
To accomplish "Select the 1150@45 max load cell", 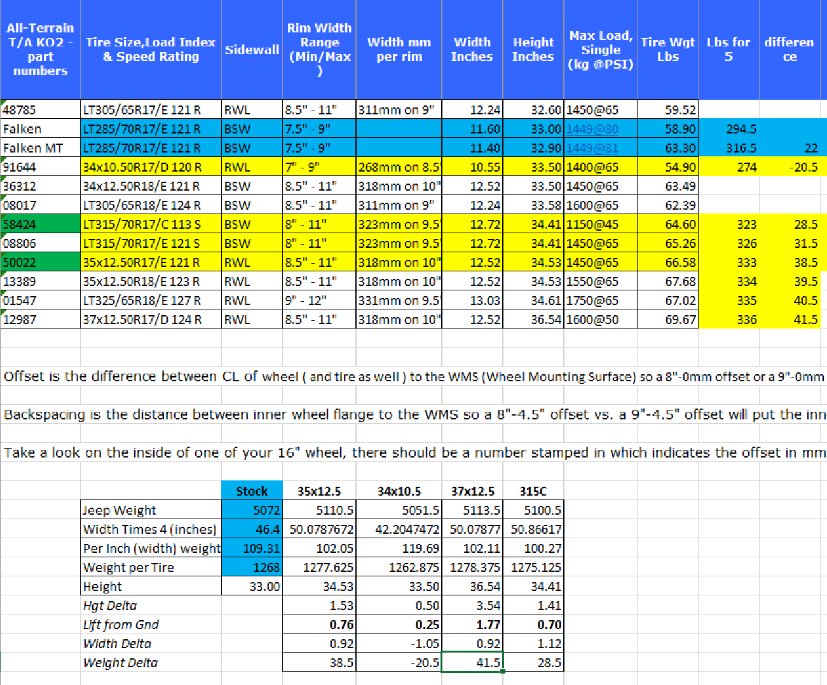I will (600, 224).
